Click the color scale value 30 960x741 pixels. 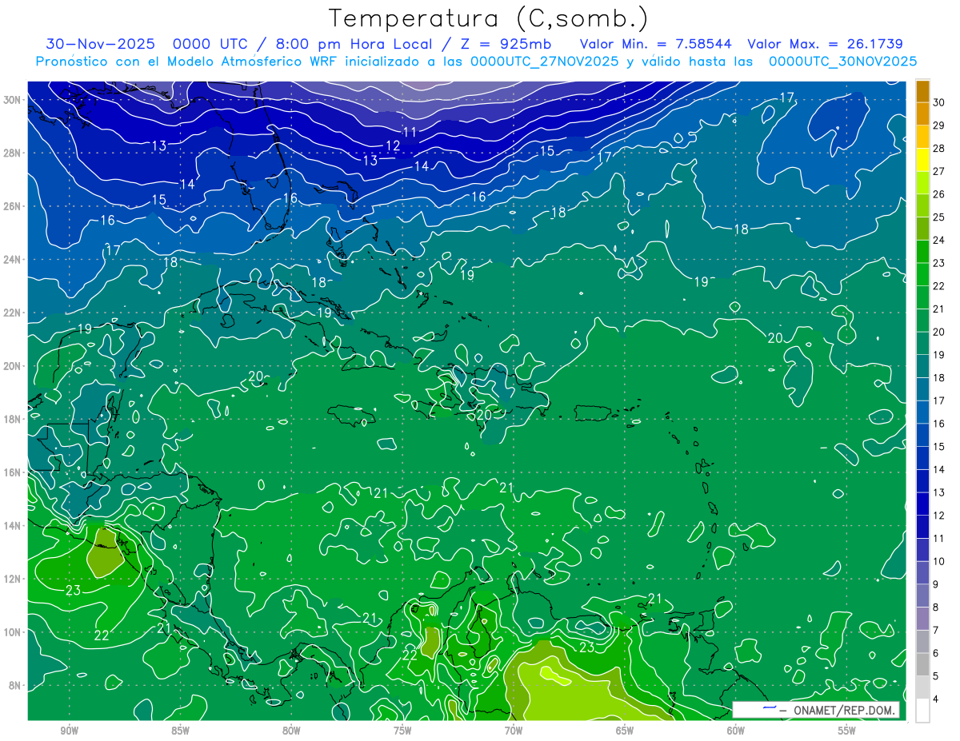(x=939, y=102)
